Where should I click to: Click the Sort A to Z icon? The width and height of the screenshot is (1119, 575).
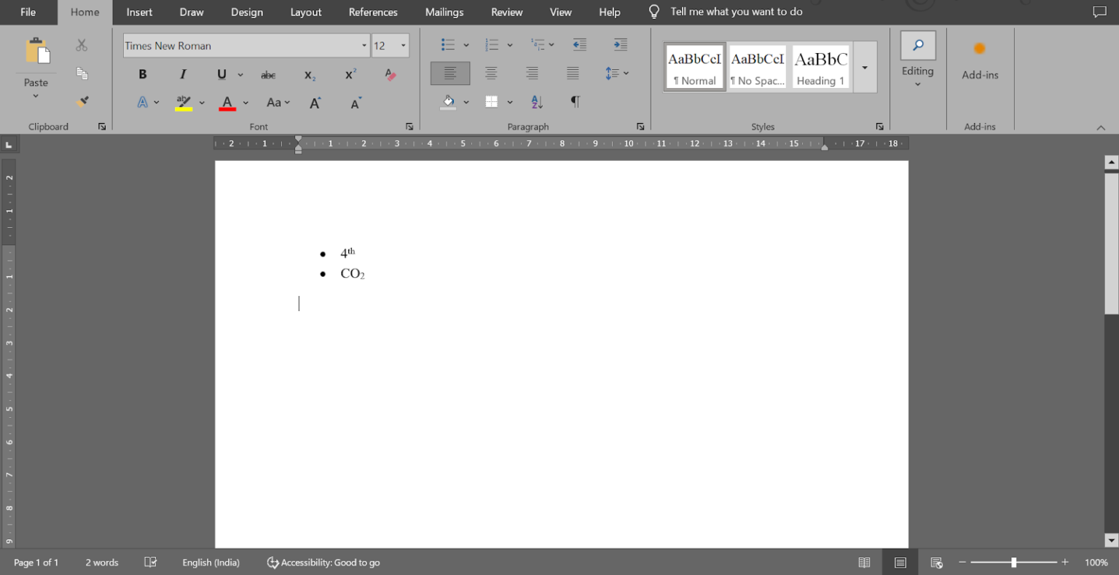pyautogui.click(x=537, y=102)
